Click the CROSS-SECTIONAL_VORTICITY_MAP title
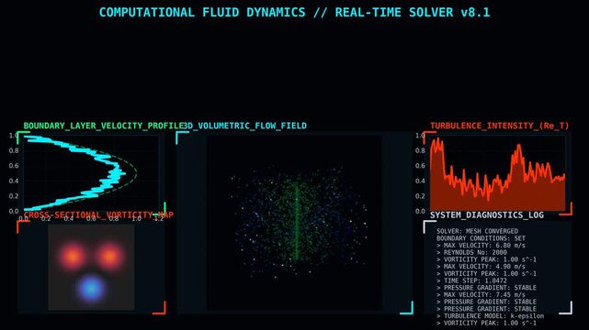This screenshot has width=589, height=330. coord(98,215)
